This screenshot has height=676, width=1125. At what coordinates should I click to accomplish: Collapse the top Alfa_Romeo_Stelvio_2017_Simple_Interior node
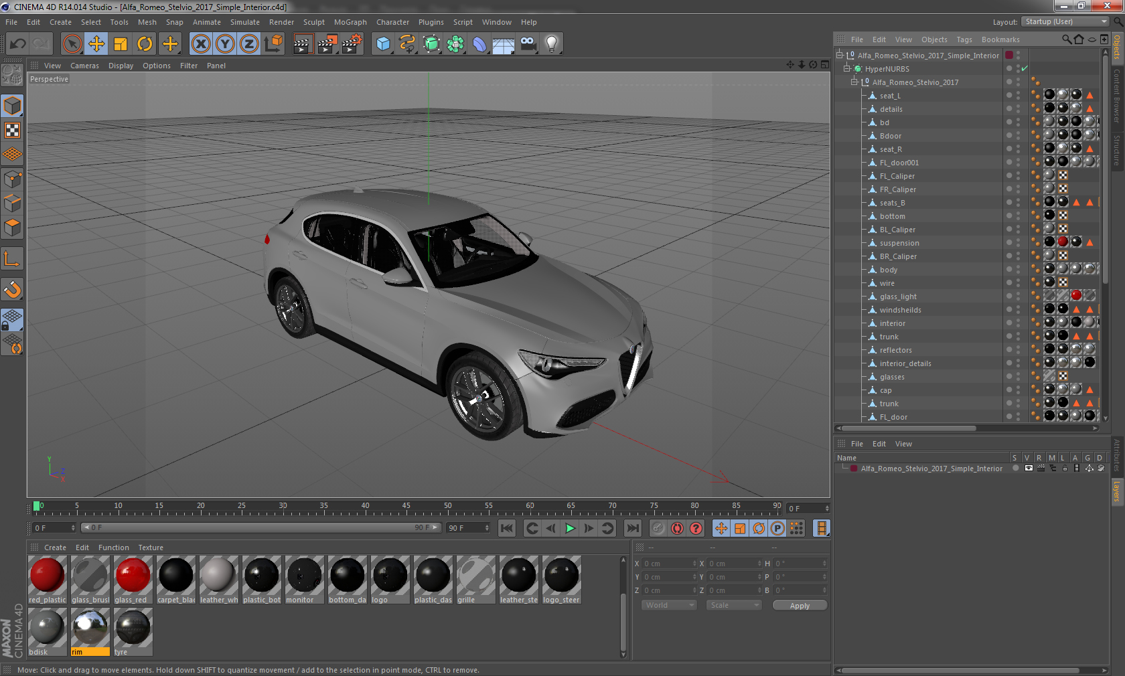point(839,56)
